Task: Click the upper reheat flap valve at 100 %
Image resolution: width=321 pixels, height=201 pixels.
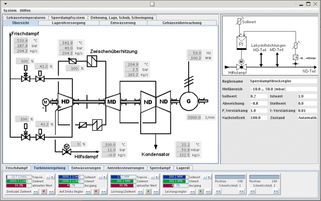Action: pos(72,61)
